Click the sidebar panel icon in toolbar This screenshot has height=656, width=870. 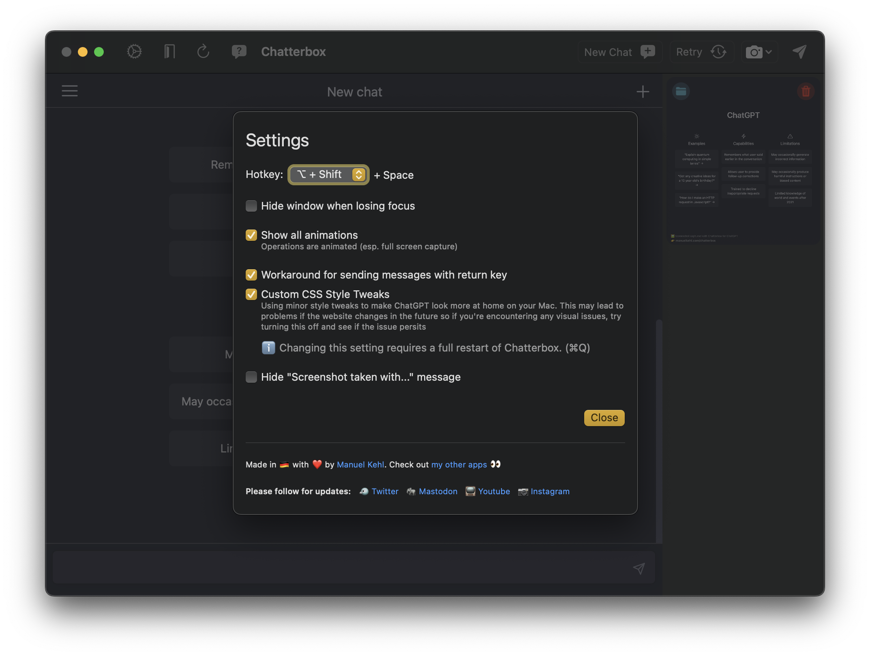pos(169,52)
